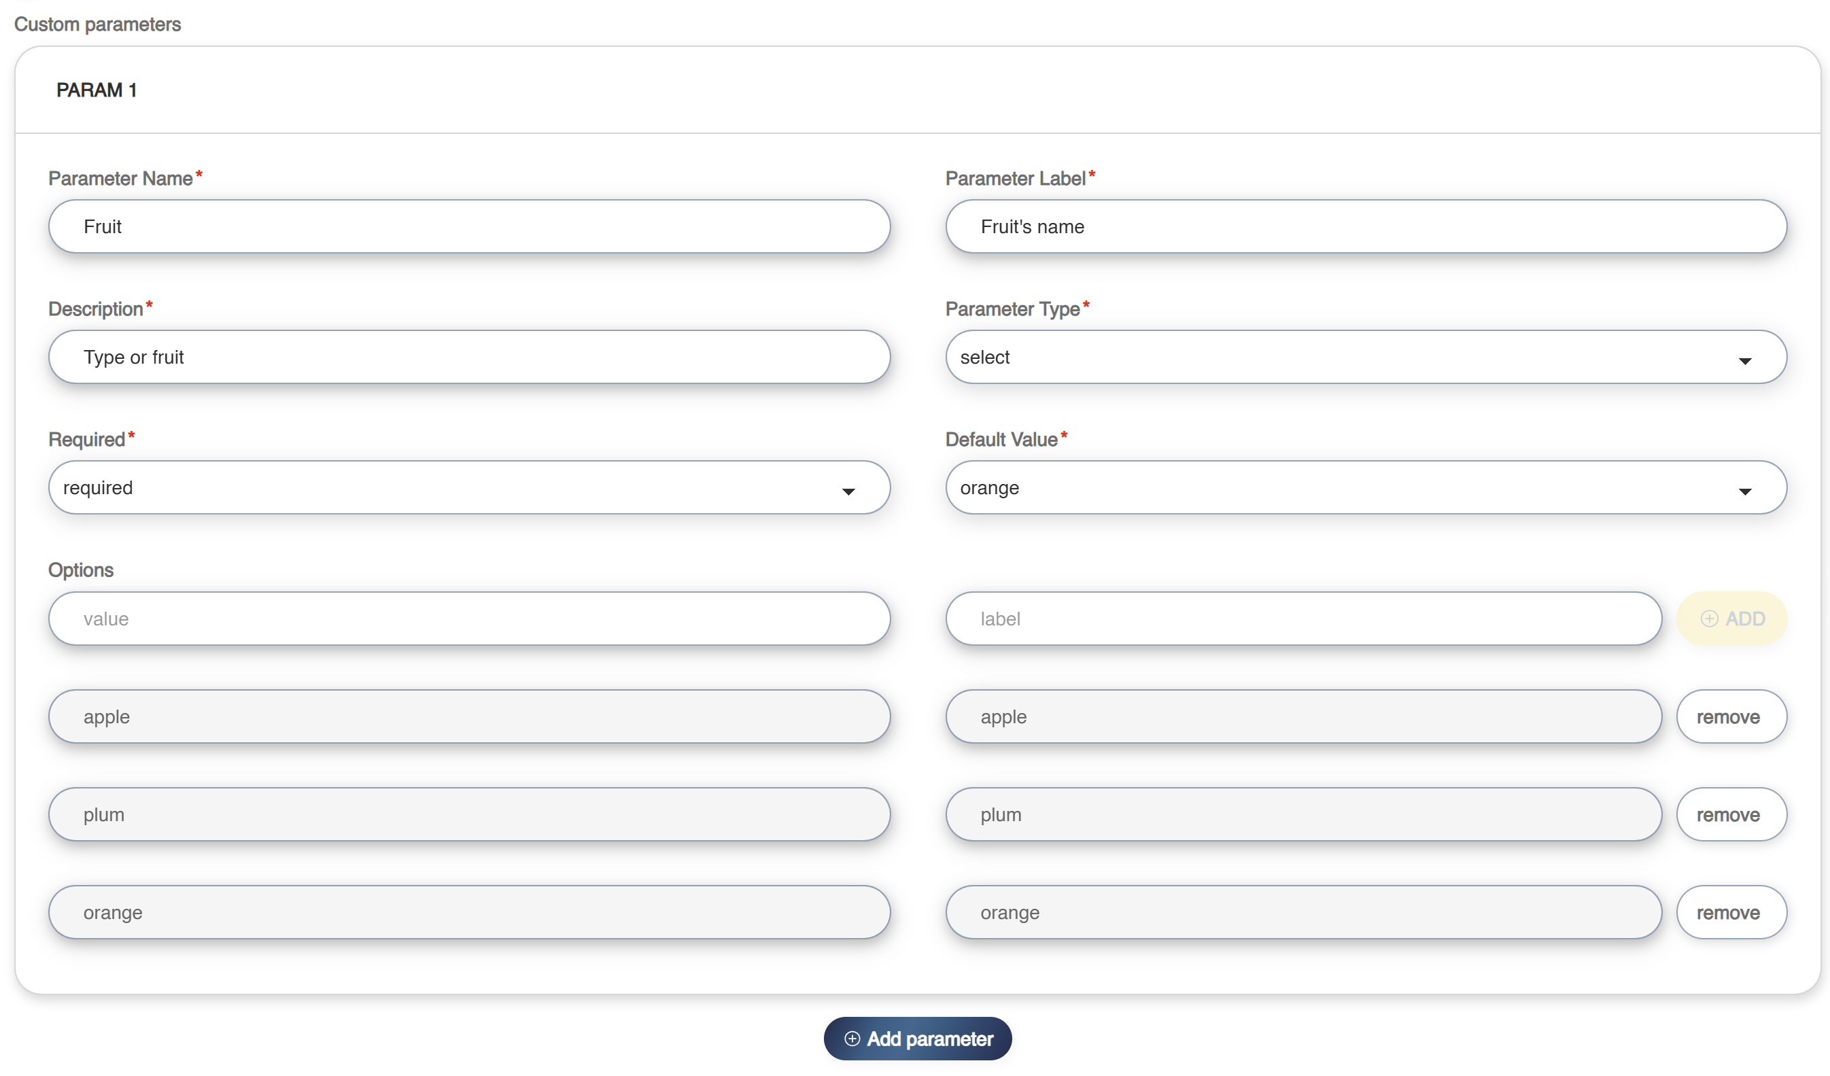Viewport: 1830px width, 1076px height.
Task: Click the plus icon in Add parameter
Action: [852, 1038]
